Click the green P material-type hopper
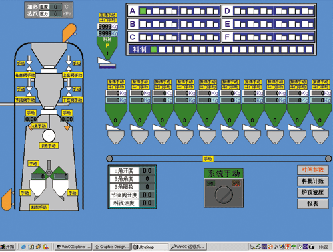Image resolution: width=333 pixels, height=252 pixels. [107, 47]
